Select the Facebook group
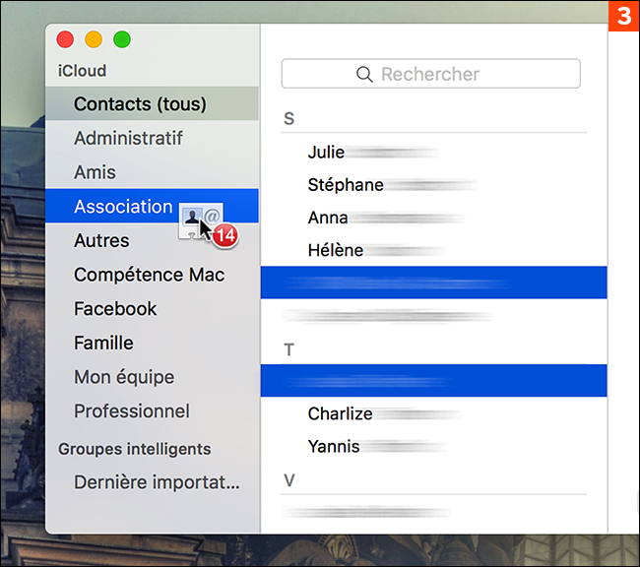This screenshot has width=640, height=567. coord(115,309)
